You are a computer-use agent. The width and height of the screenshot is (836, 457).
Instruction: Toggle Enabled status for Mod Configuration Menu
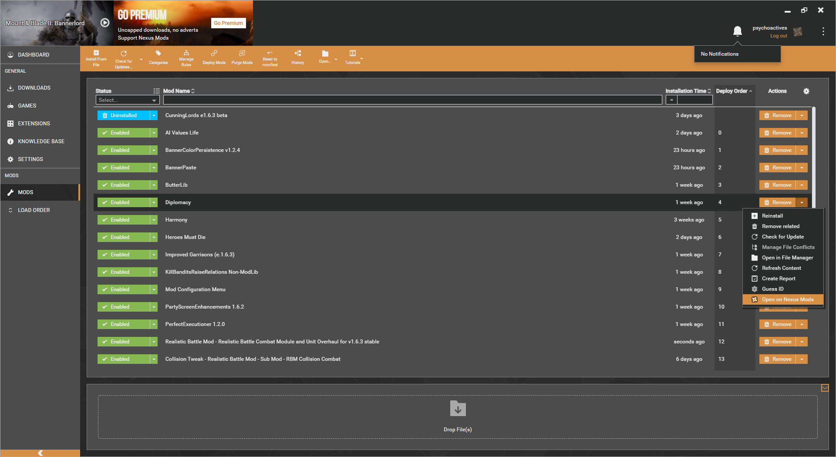(x=124, y=289)
